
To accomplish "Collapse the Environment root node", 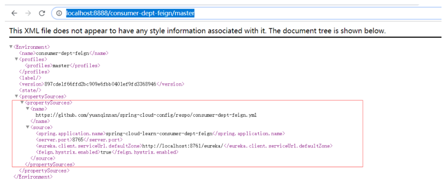I will pos(11,47).
